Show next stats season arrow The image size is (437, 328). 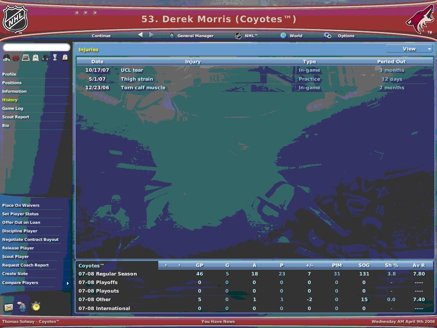point(179,265)
